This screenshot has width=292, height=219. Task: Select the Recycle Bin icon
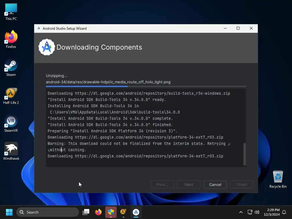point(278,179)
